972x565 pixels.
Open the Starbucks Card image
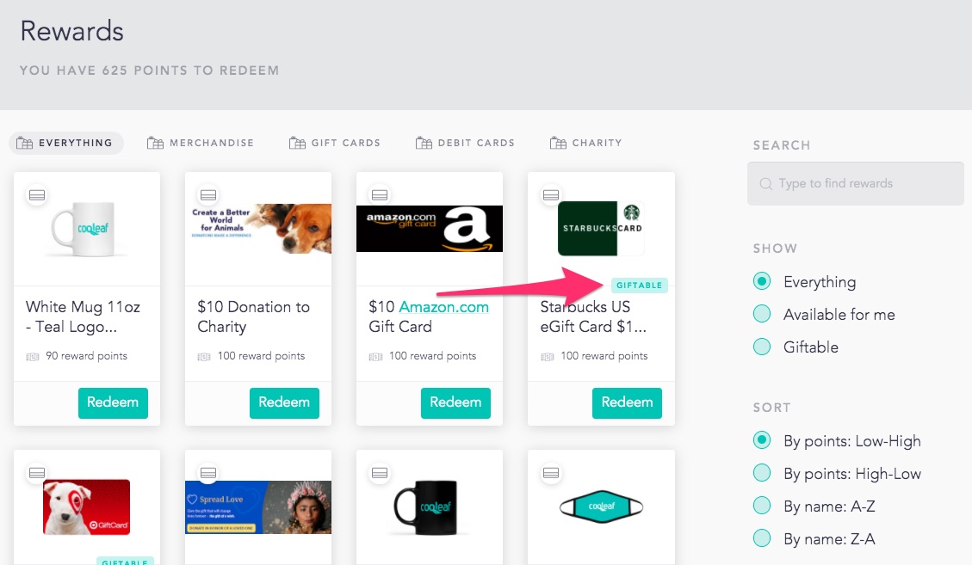click(601, 229)
